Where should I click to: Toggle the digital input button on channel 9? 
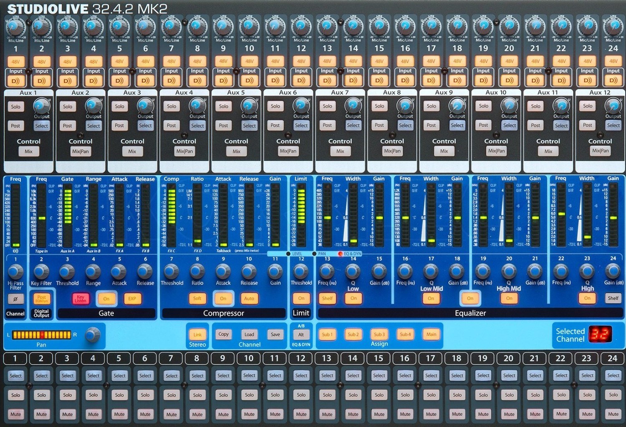coord(223,80)
